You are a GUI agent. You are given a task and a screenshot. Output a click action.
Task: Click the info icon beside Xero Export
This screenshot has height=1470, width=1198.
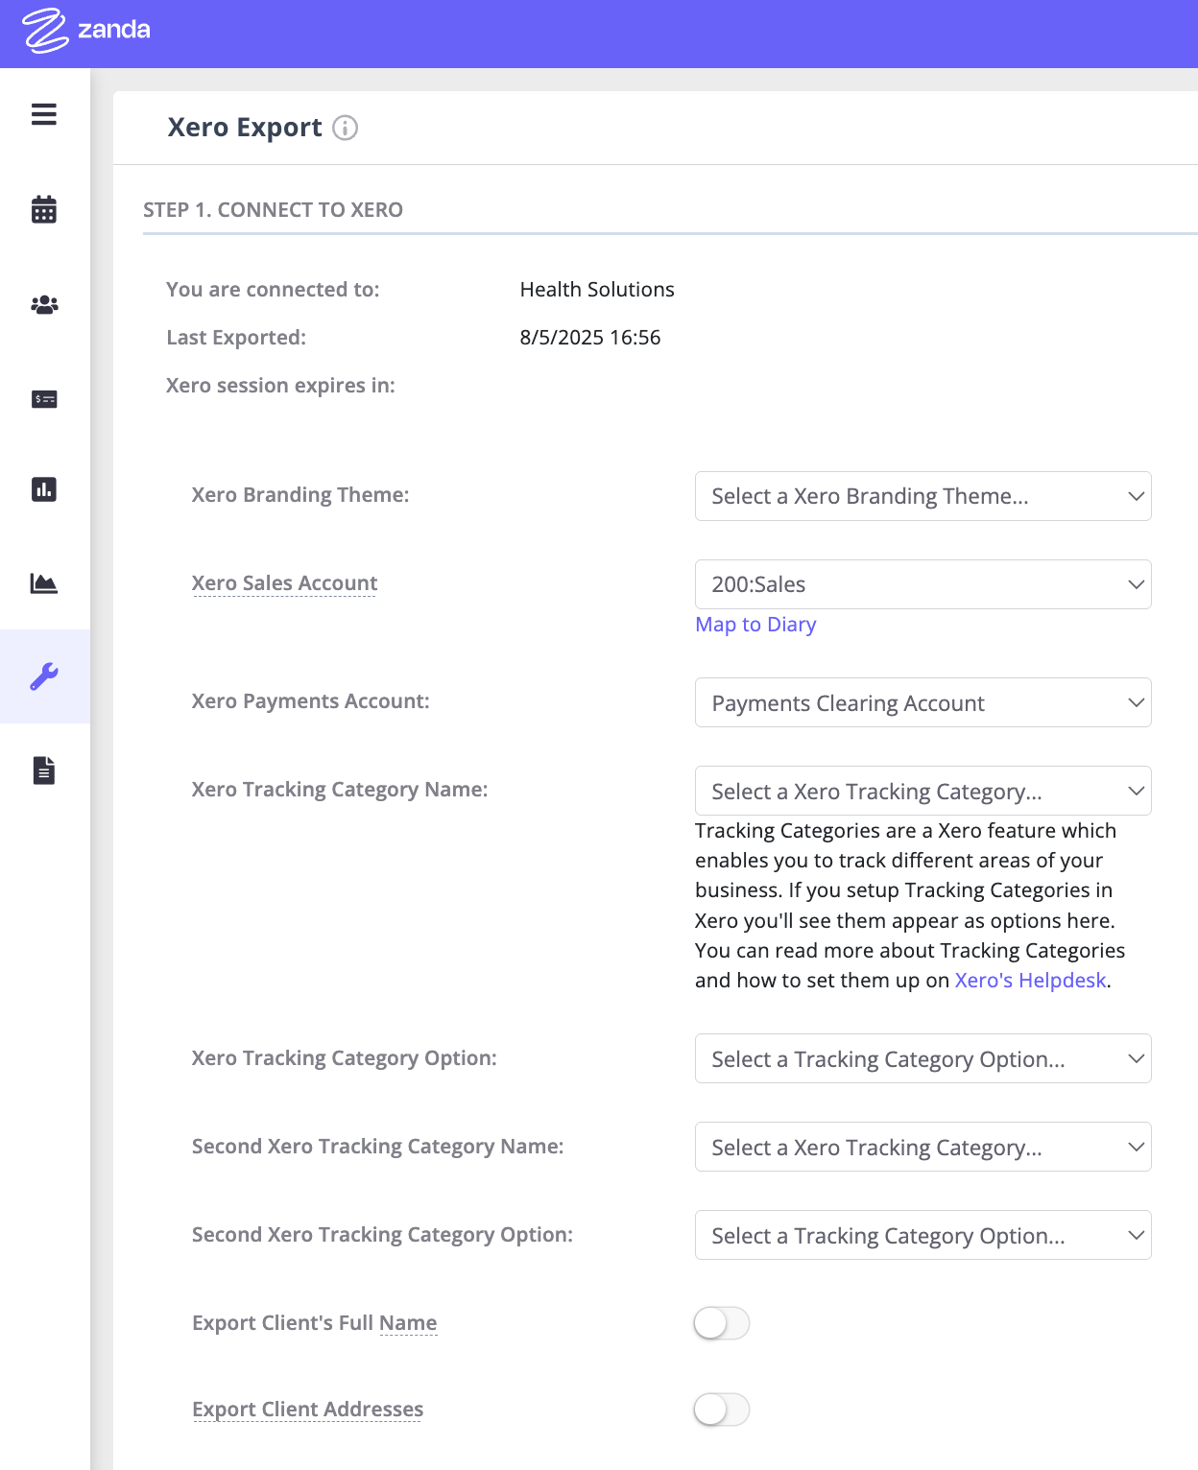[346, 128]
